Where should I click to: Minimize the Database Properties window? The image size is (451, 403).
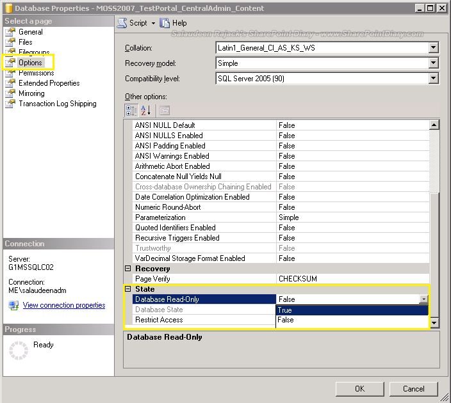coord(420,8)
